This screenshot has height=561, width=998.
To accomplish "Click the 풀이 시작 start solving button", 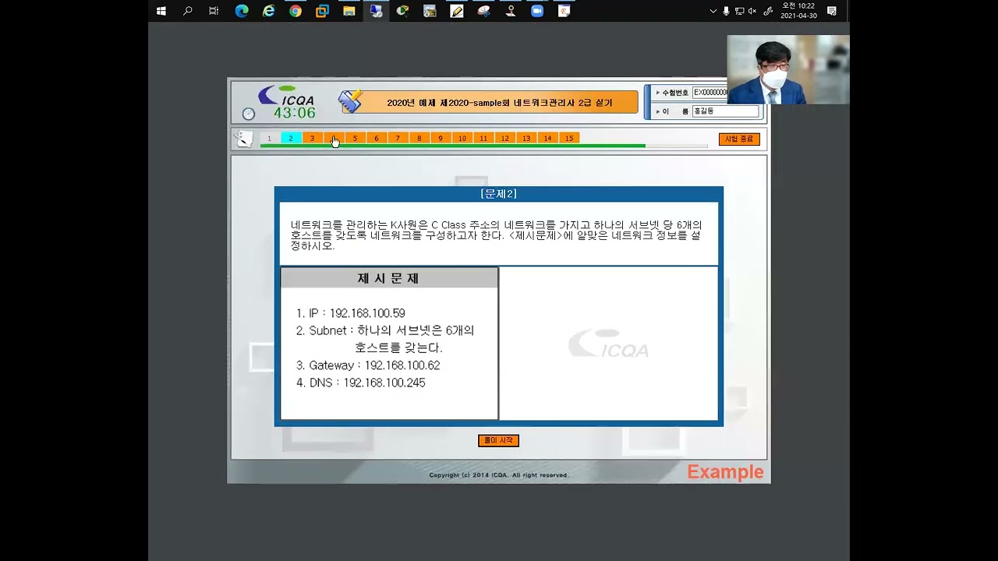I will click(x=498, y=440).
